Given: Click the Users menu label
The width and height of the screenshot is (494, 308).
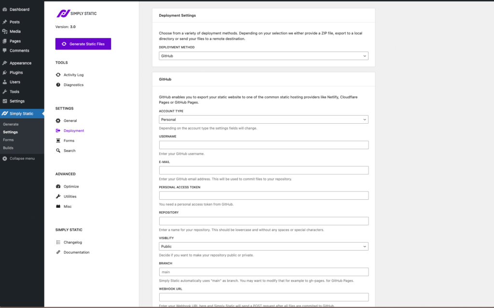Looking at the screenshot, I should point(15,82).
